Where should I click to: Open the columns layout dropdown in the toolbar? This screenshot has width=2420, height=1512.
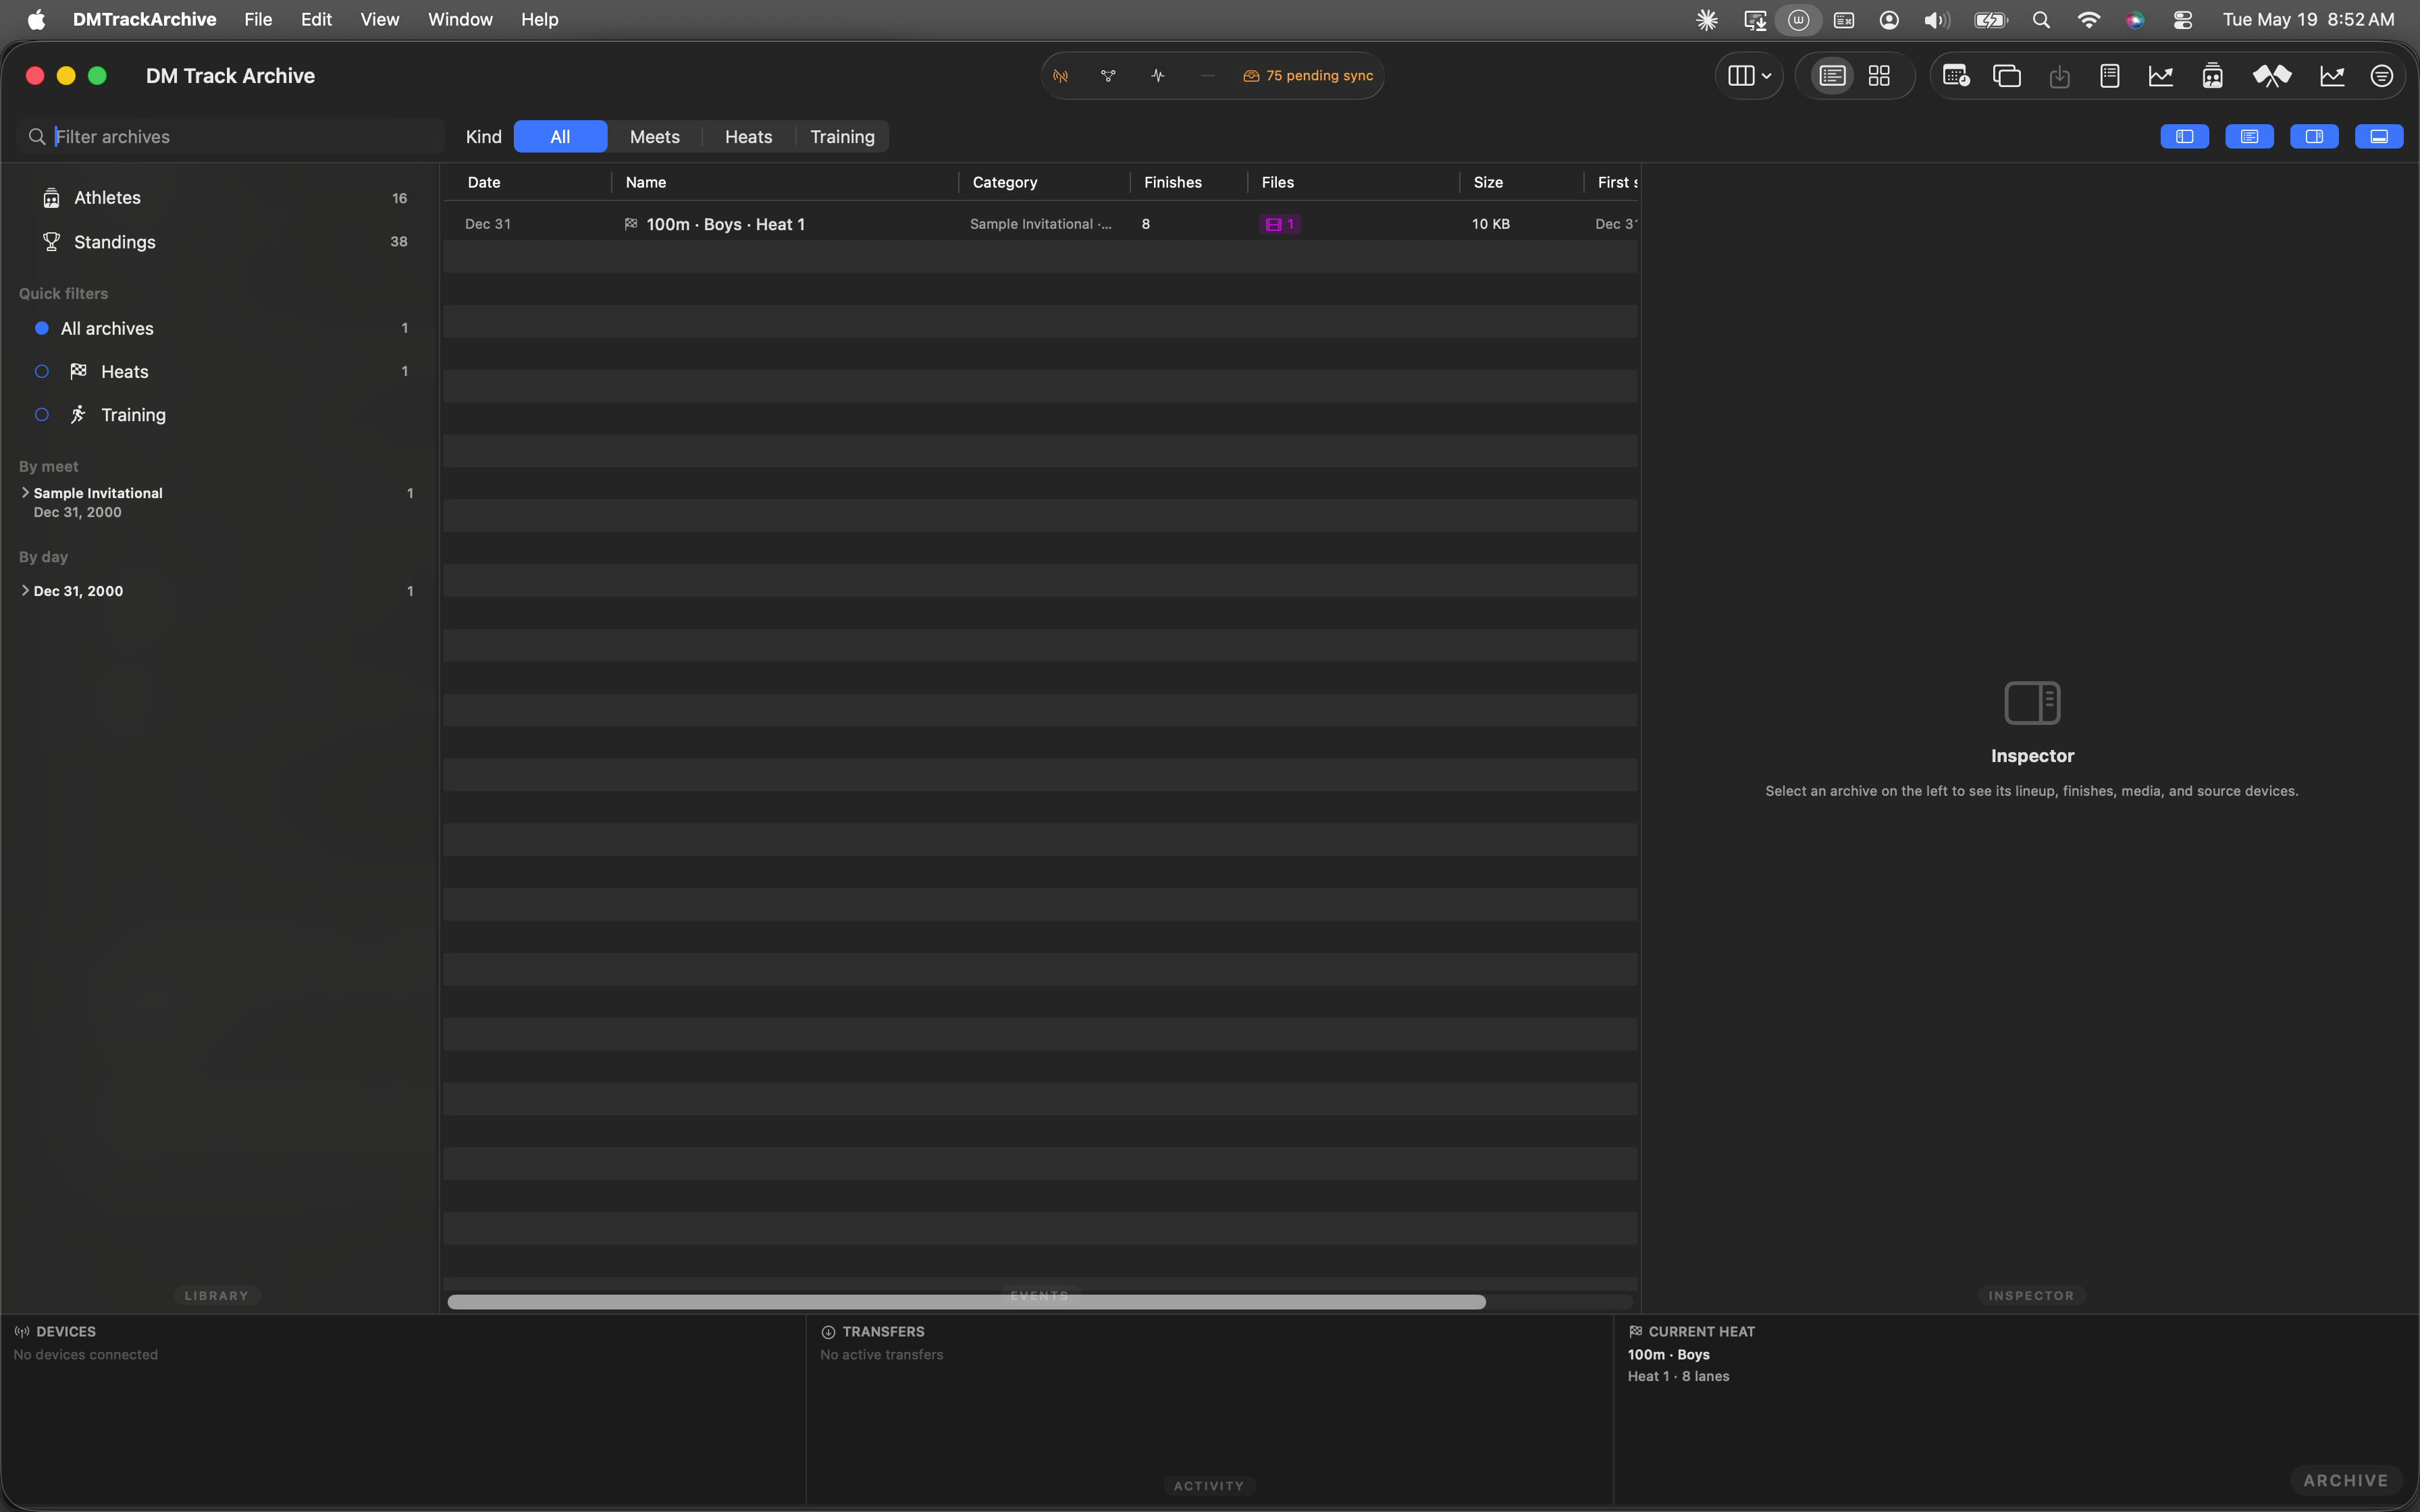pos(1749,76)
